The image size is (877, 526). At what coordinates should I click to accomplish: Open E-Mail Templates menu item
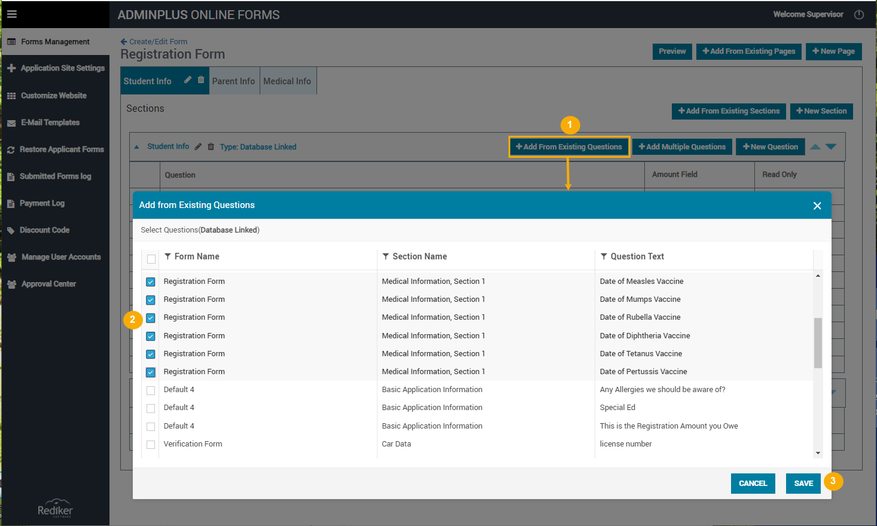coord(50,123)
